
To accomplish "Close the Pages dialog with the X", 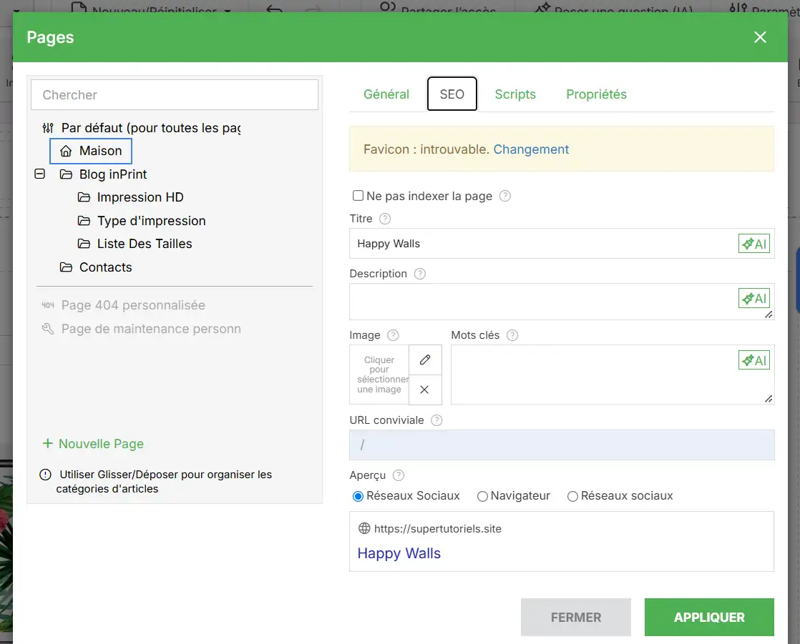I will pyautogui.click(x=760, y=37).
